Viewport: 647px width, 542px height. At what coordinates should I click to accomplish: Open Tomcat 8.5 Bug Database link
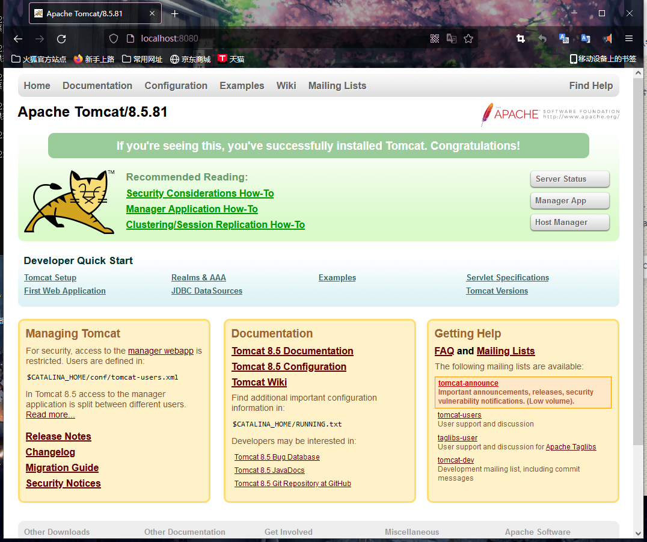pos(277,457)
